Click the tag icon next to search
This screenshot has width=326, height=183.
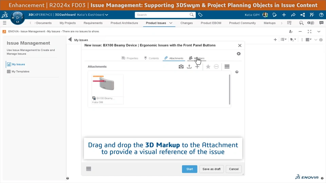[200, 15]
